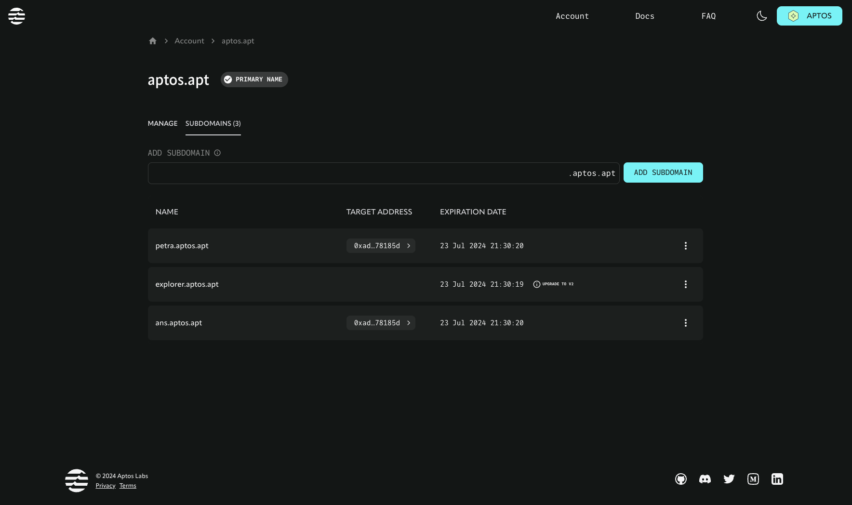Viewport: 852px width, 505px height.
Task: Open options menu for petra.aptos.apt
Action: [685, 246]
